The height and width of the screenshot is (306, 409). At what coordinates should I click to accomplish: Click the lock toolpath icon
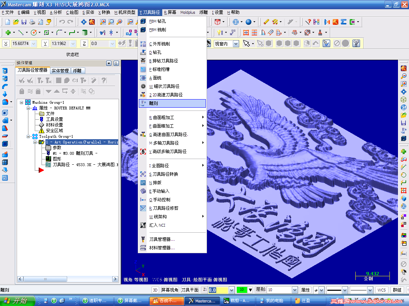pyautogui.click(x=22, y=91)
